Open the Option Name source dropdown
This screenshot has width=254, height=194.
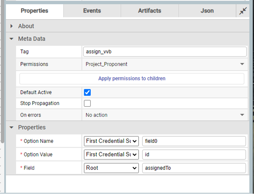tap(112, 141)
